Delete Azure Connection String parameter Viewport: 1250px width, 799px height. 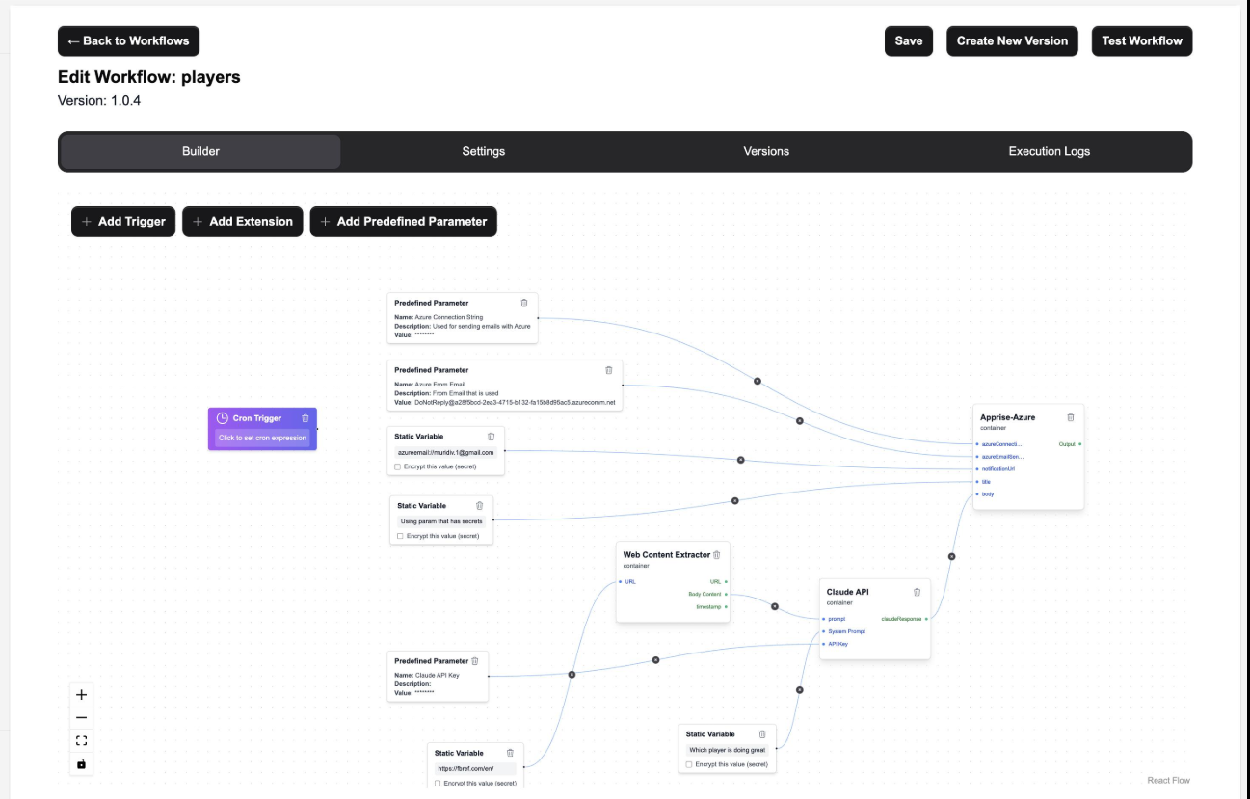click(524, 303)
